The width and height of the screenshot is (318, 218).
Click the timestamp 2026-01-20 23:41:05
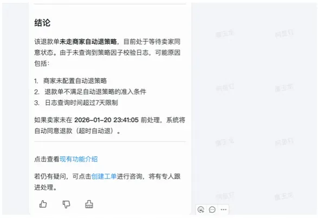pos(106,120)
